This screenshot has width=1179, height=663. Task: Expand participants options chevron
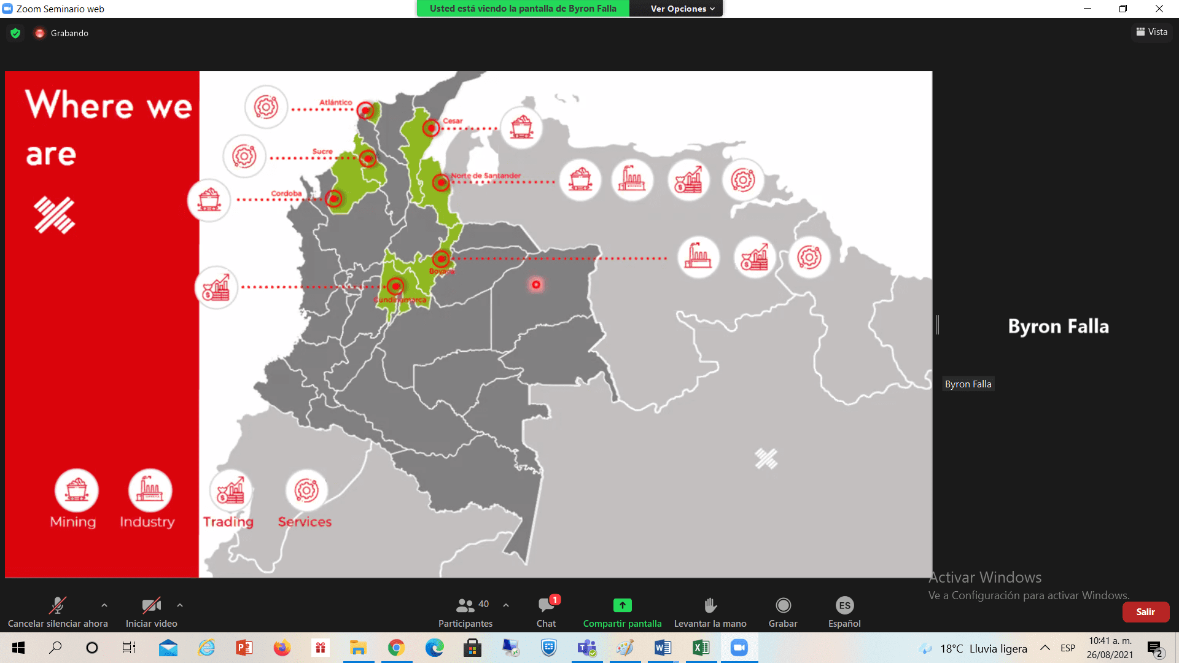[506, 605]
